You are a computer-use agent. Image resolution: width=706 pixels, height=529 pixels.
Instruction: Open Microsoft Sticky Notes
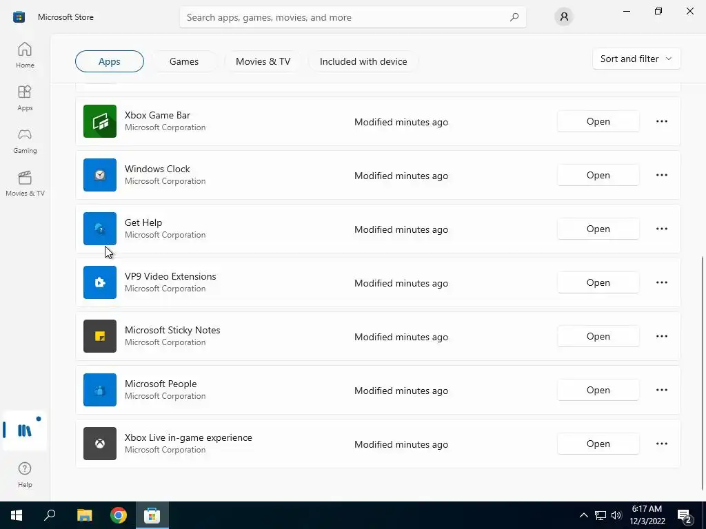598,336
